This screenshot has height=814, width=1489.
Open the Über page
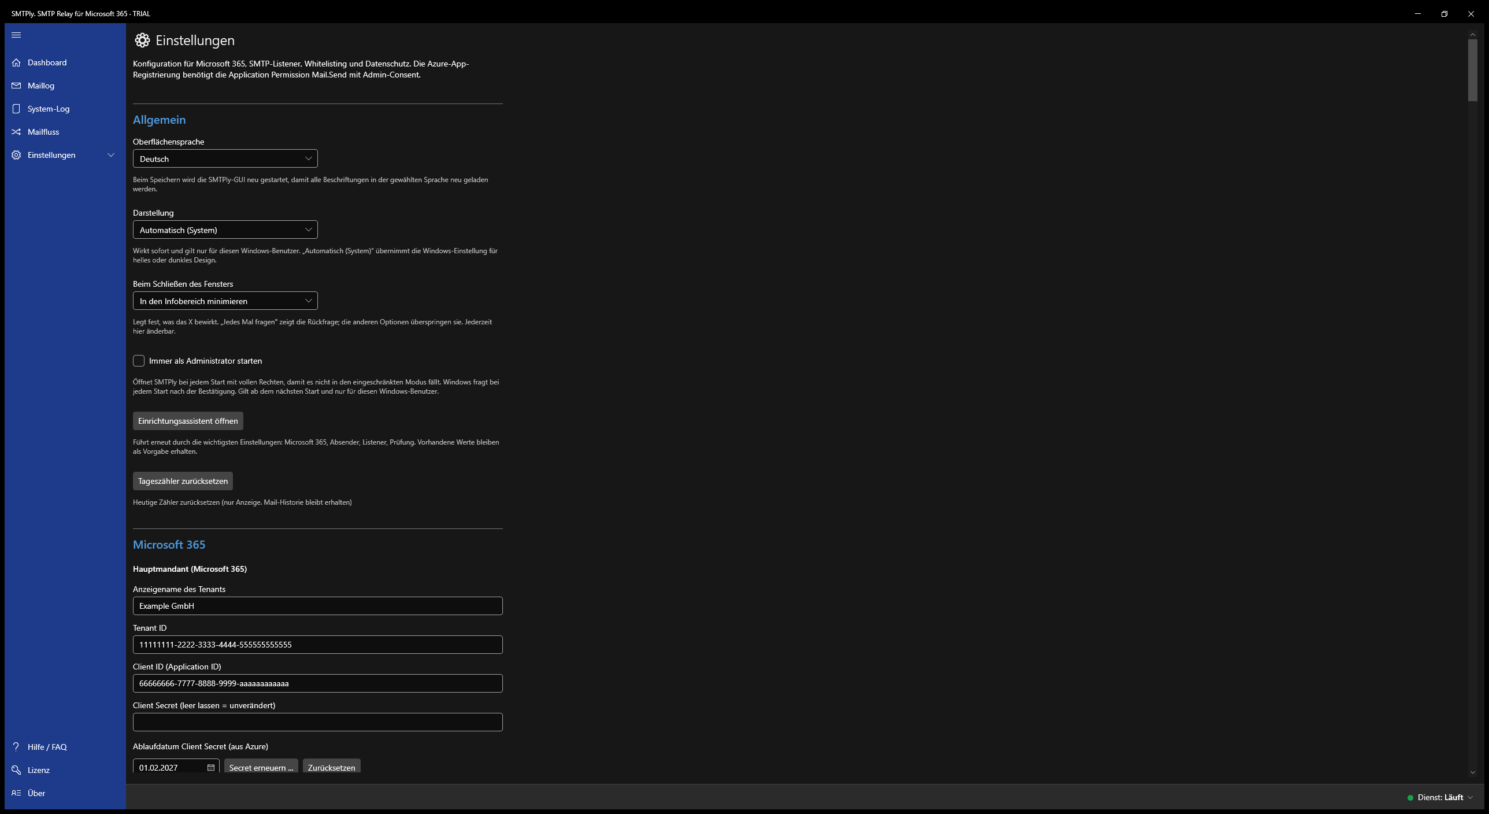click(65, 793)
